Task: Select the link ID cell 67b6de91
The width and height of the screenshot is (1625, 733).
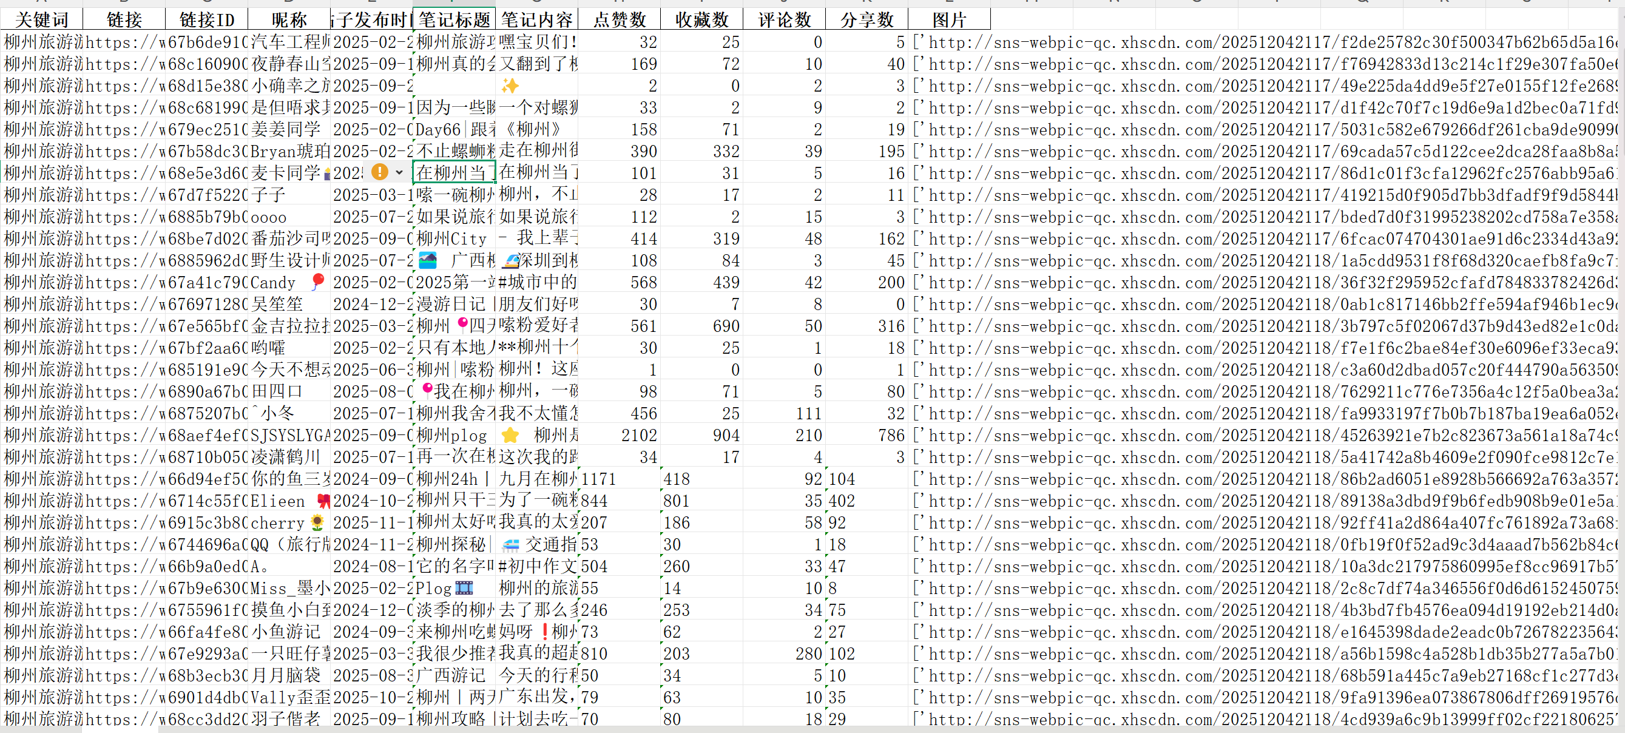Action: (x=206, y=42)
